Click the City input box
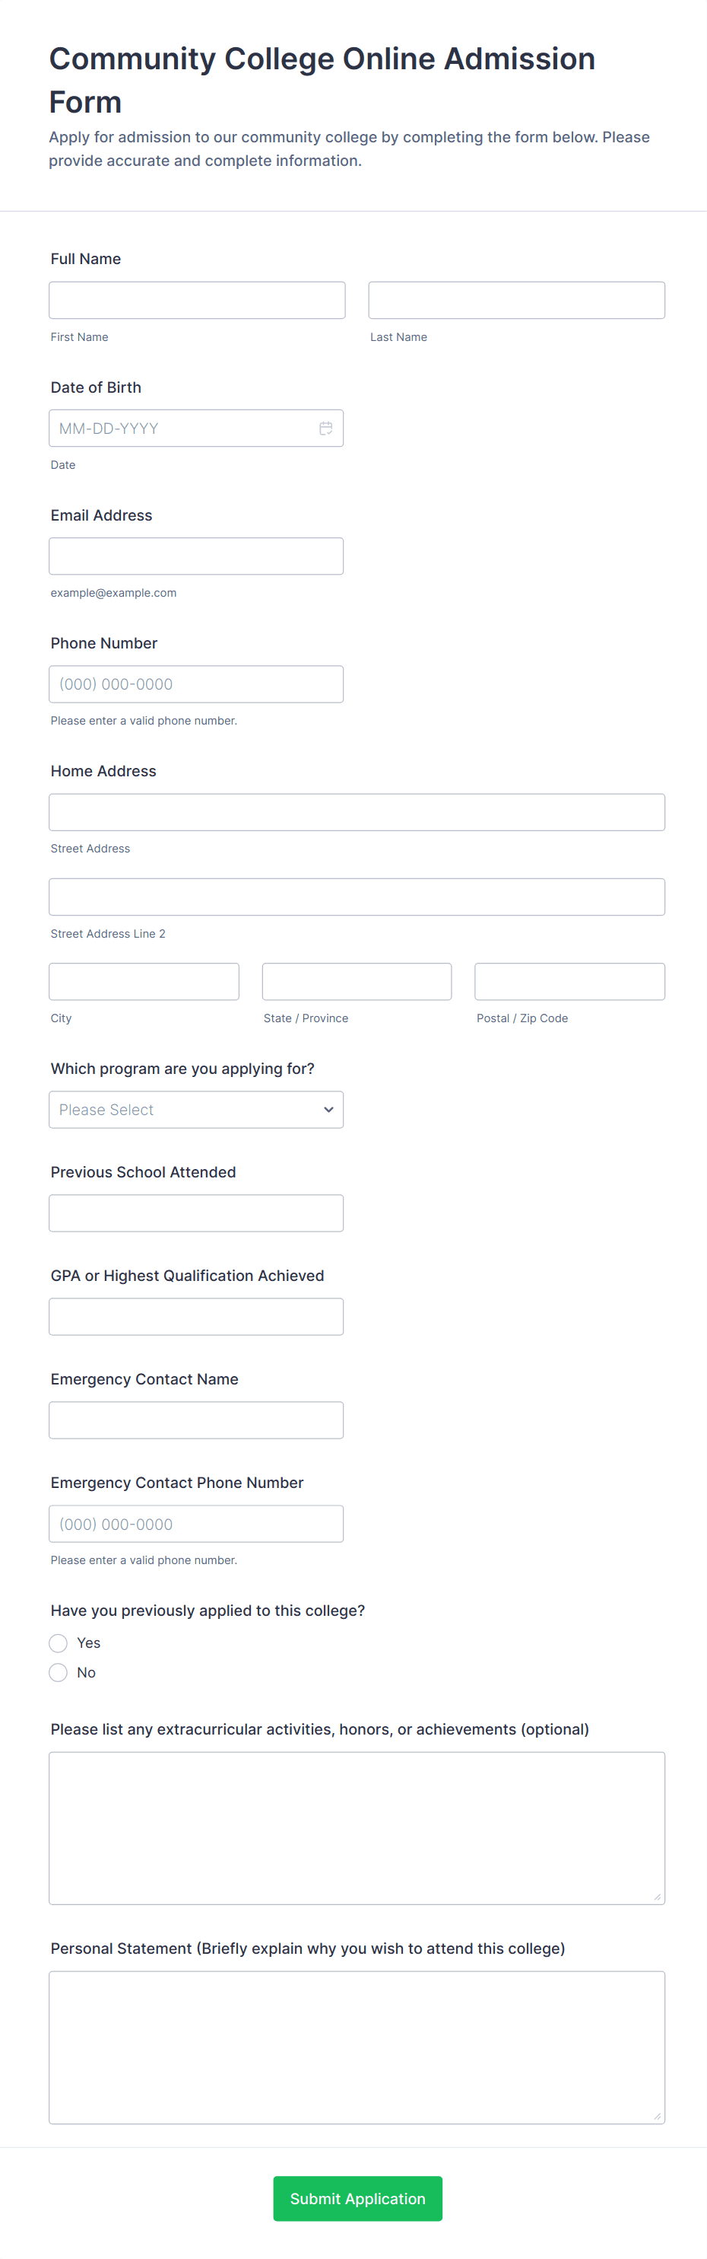The image size is (707, 2259). click(144, 981)
